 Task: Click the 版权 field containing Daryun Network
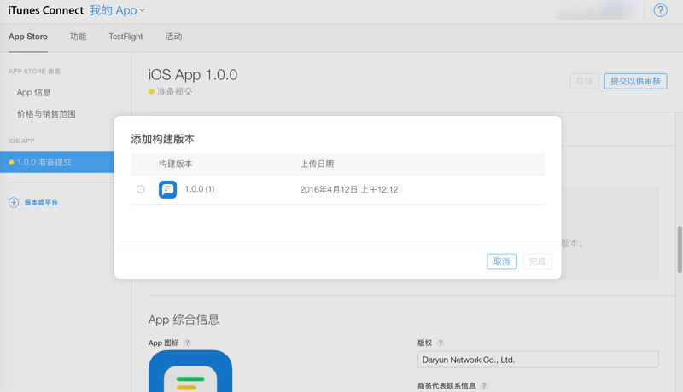click(538, 360)
